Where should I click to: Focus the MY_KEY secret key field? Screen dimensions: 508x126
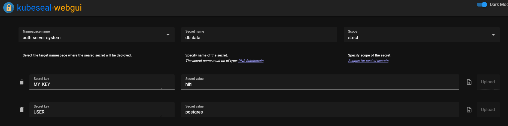click(x=102, y=82)
